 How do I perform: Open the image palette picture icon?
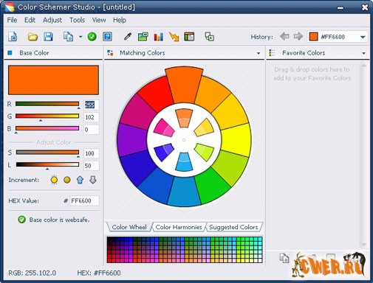(143, 37)
